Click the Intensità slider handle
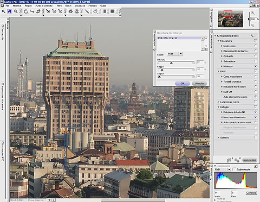The width and height of the screenshot is (260, 202). point(171,63)
